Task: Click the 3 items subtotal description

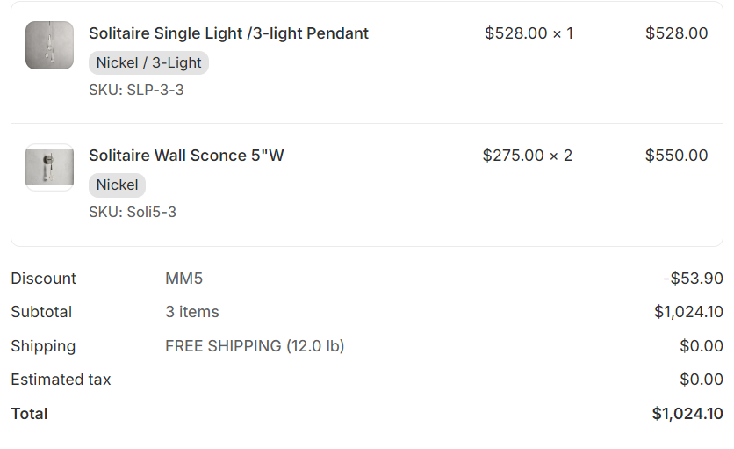Action: click(192, 312)
